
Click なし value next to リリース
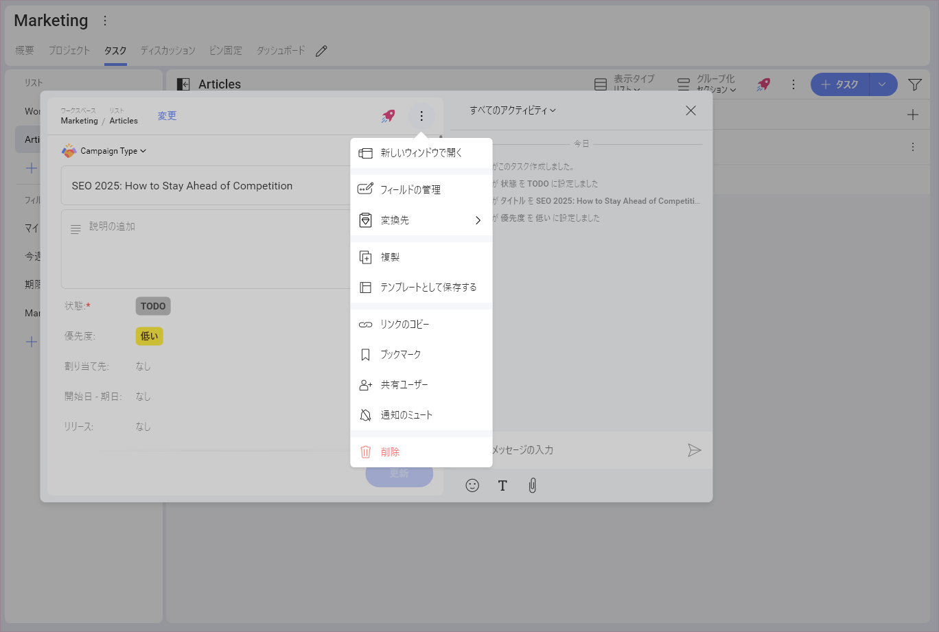[143, 427]
